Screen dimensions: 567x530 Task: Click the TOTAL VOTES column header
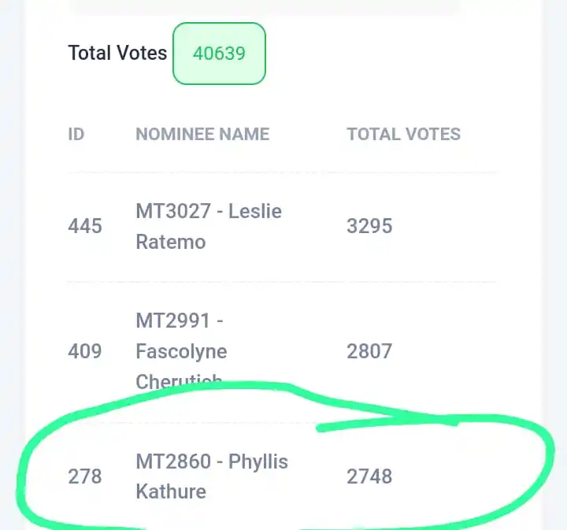[x=403, y=134]
